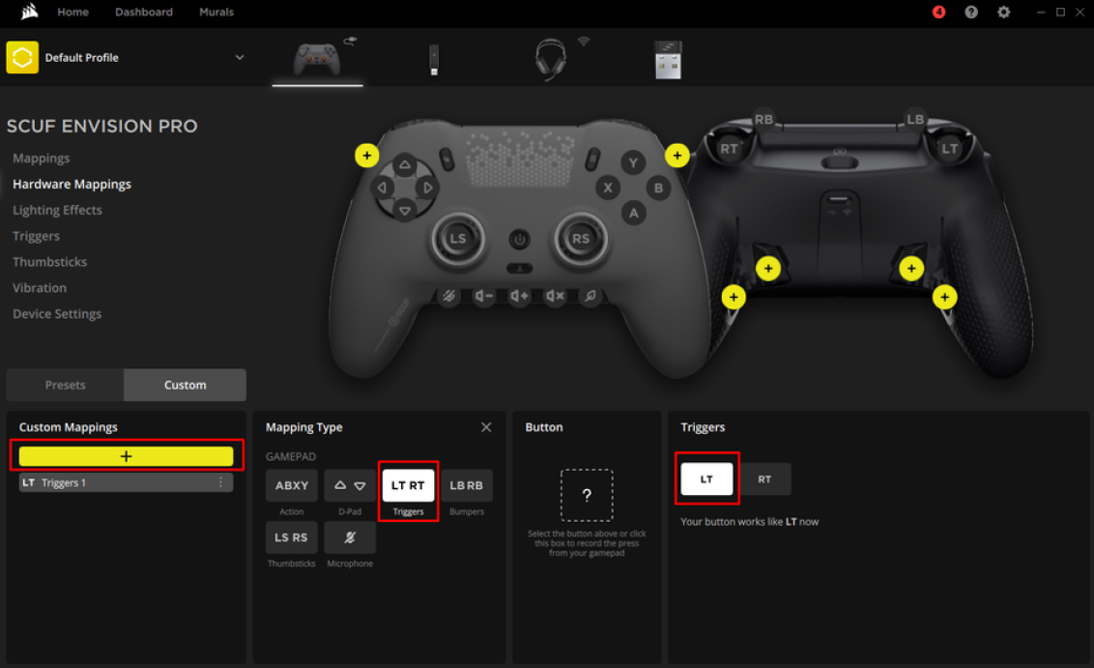Open the notifications badge showing 4

[938, 12]
